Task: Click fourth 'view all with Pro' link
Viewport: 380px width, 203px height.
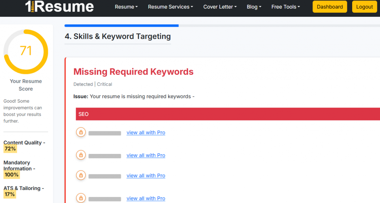Action: point(146,199)
